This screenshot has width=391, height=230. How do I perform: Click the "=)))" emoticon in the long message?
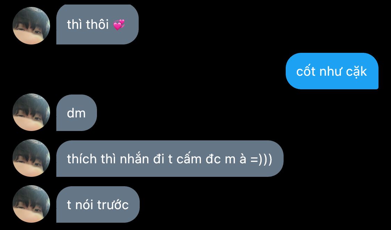click(261, 159)
